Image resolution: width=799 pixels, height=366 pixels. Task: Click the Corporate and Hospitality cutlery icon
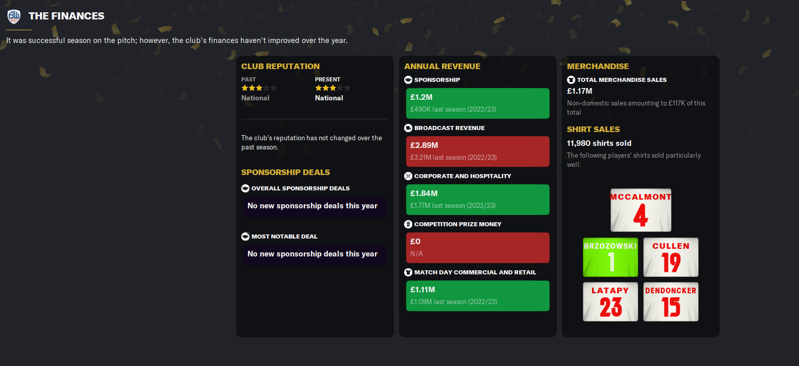tap(408, 176)
